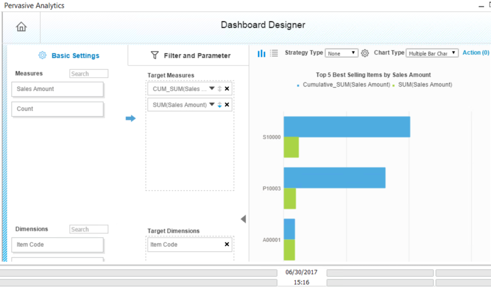Click the funnel icon beside Filter and Parameter
This screenshot has height=287, width=491.
point(154,55)
